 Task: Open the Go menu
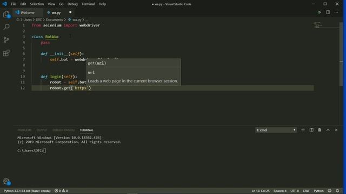point(61,4)
